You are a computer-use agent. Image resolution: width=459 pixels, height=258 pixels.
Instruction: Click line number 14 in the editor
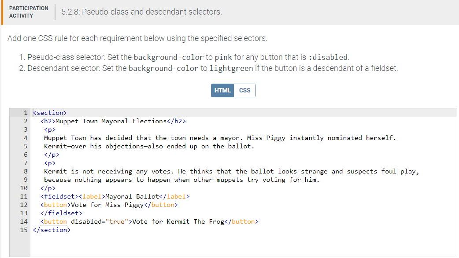[23, 221]
